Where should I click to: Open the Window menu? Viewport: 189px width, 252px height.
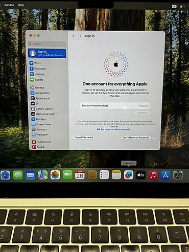pos(9,5)
